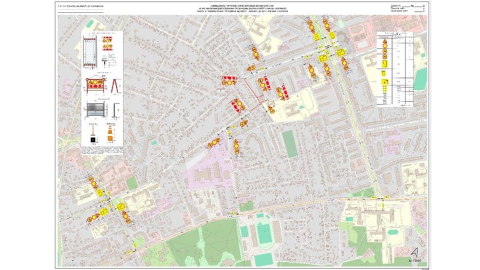This screenshot has height=270, width=480.
Task: Click the north arrow compass symbol
Action: 414,252
